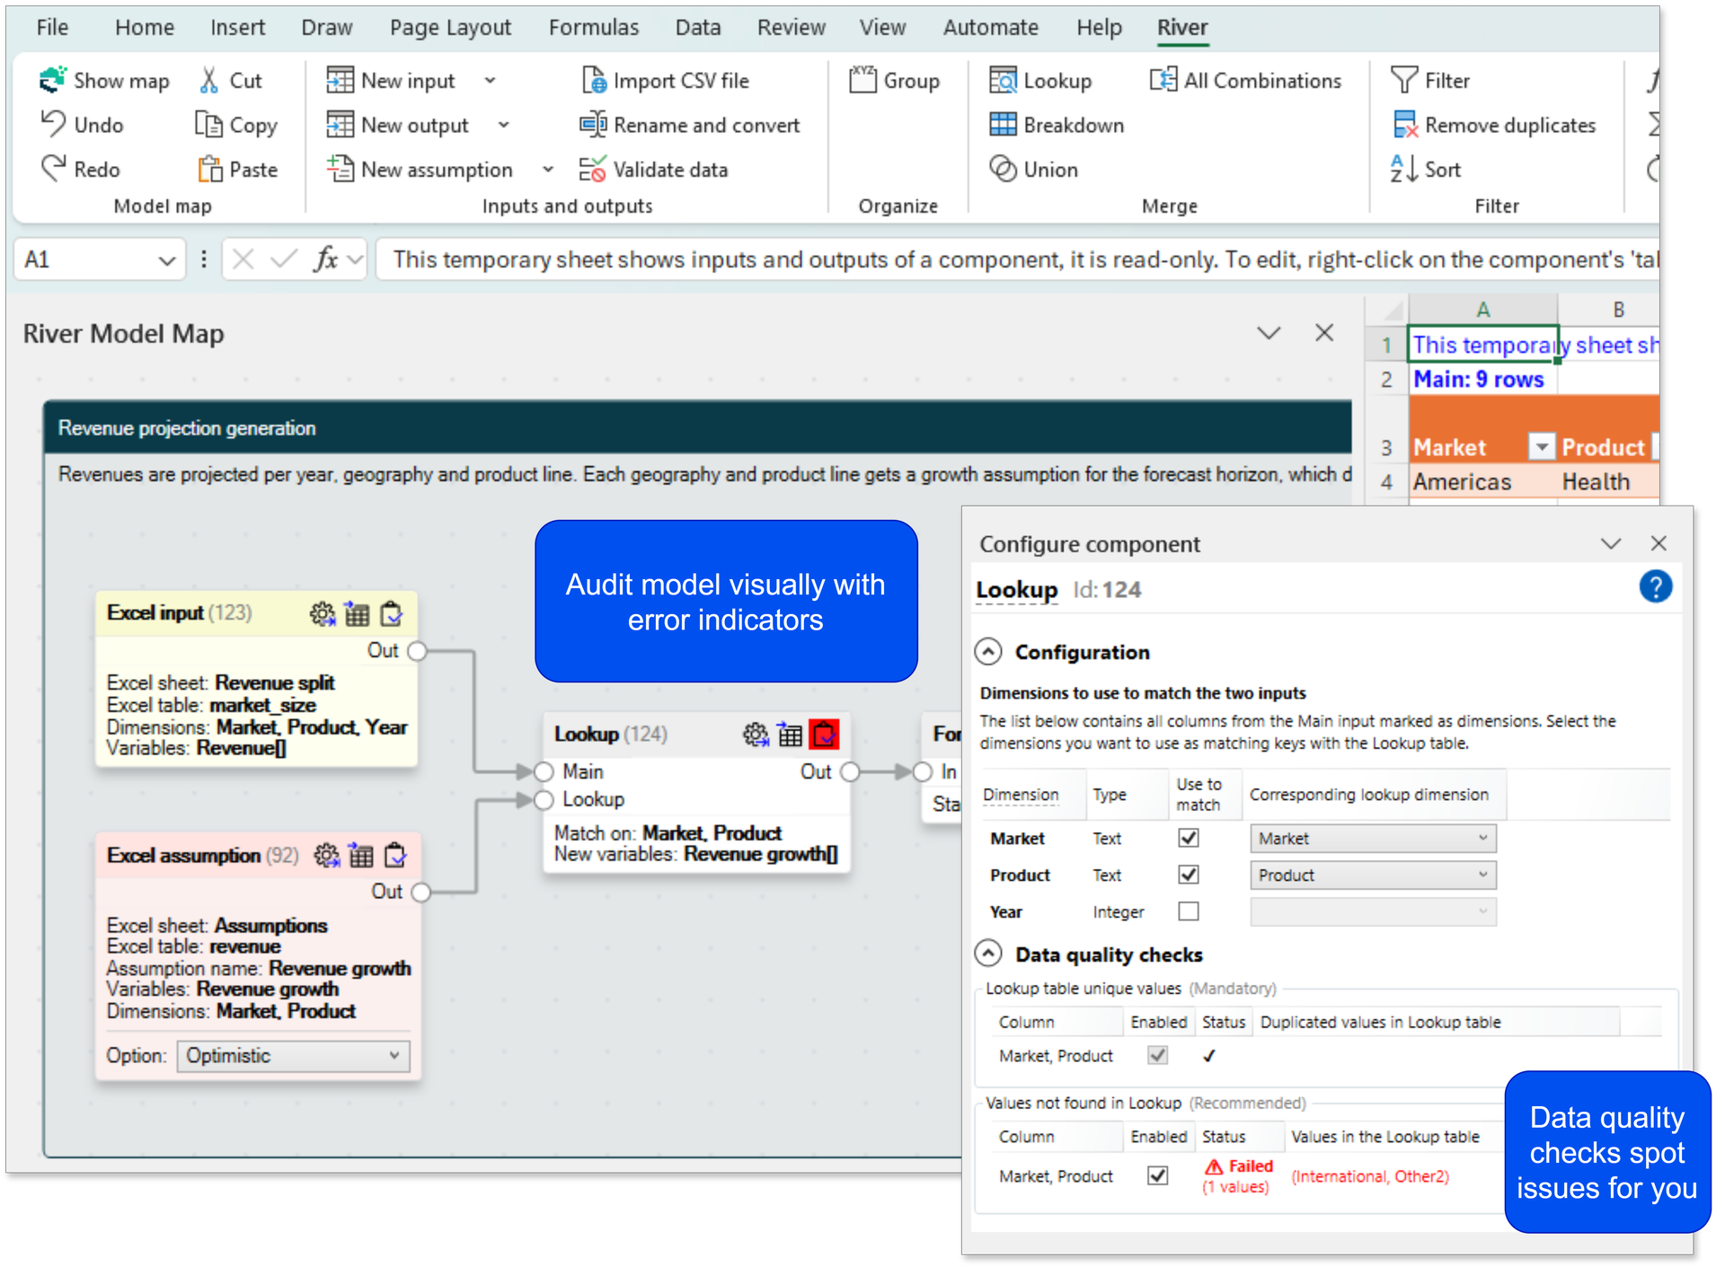Open the Formulas ribbon tab
This screenshot has height=1267, width=1725.
(x=593, y=28)
